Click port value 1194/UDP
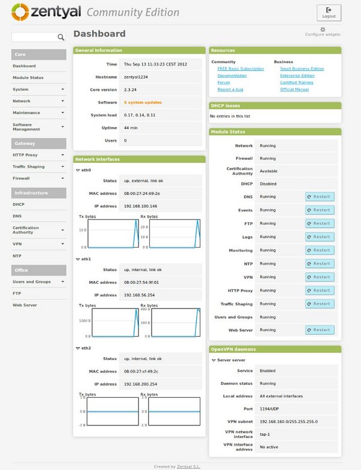 coord(269,409)
